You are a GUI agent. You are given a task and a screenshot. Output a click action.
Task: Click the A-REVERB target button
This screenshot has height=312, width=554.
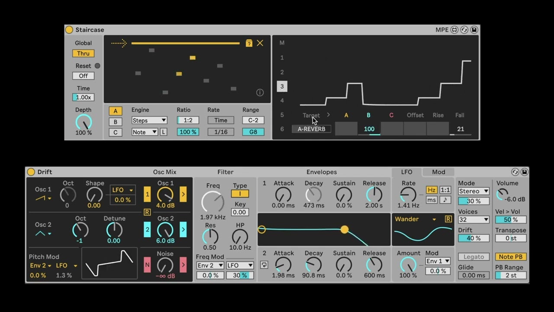pos(312,129)
